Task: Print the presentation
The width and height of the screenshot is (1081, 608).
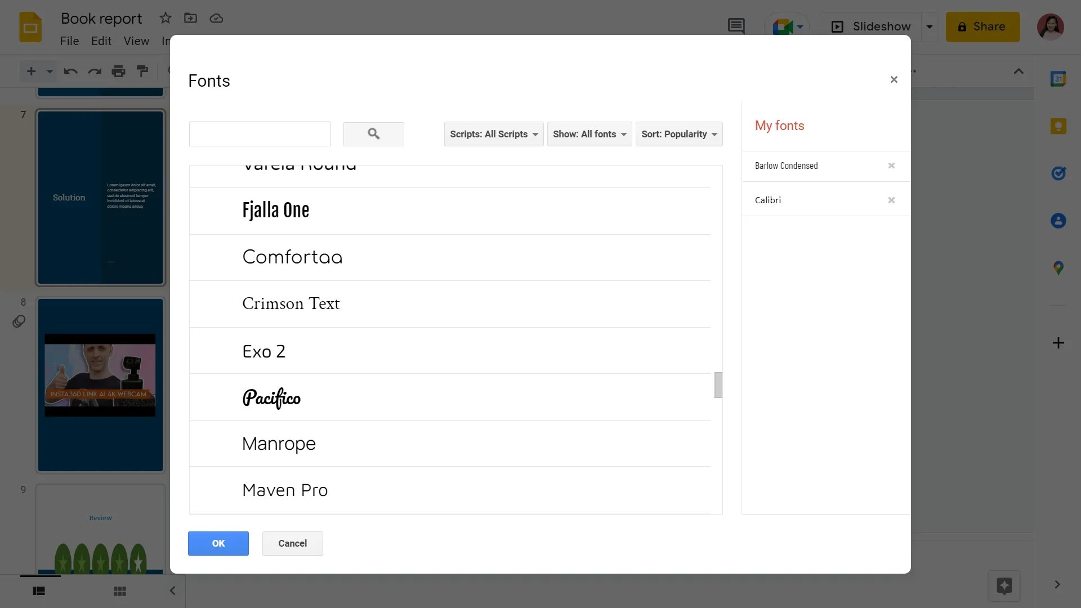Action: [118, 71]
